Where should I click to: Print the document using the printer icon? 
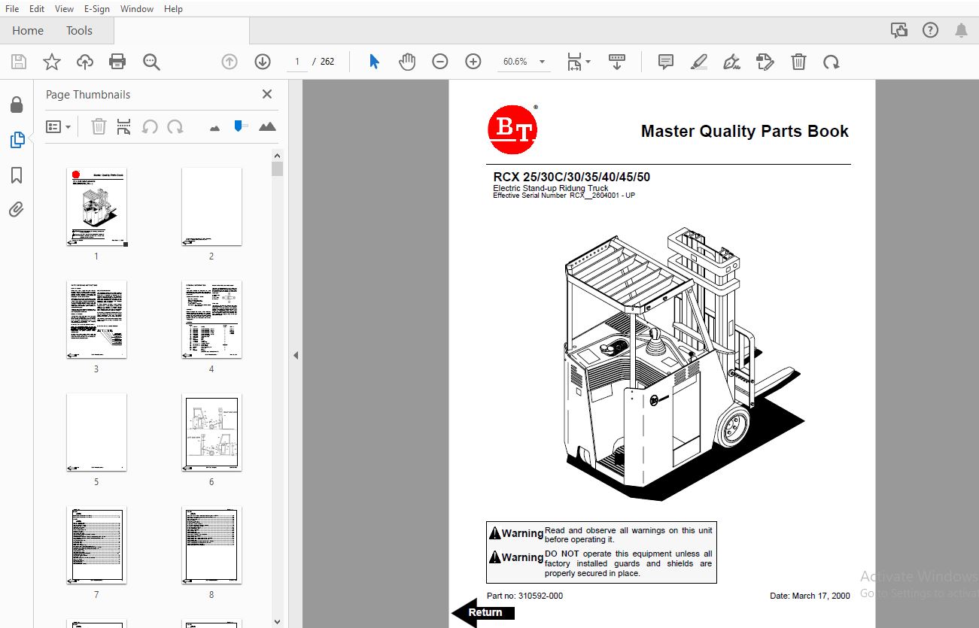pyautogui.click(x=117, y=62)
